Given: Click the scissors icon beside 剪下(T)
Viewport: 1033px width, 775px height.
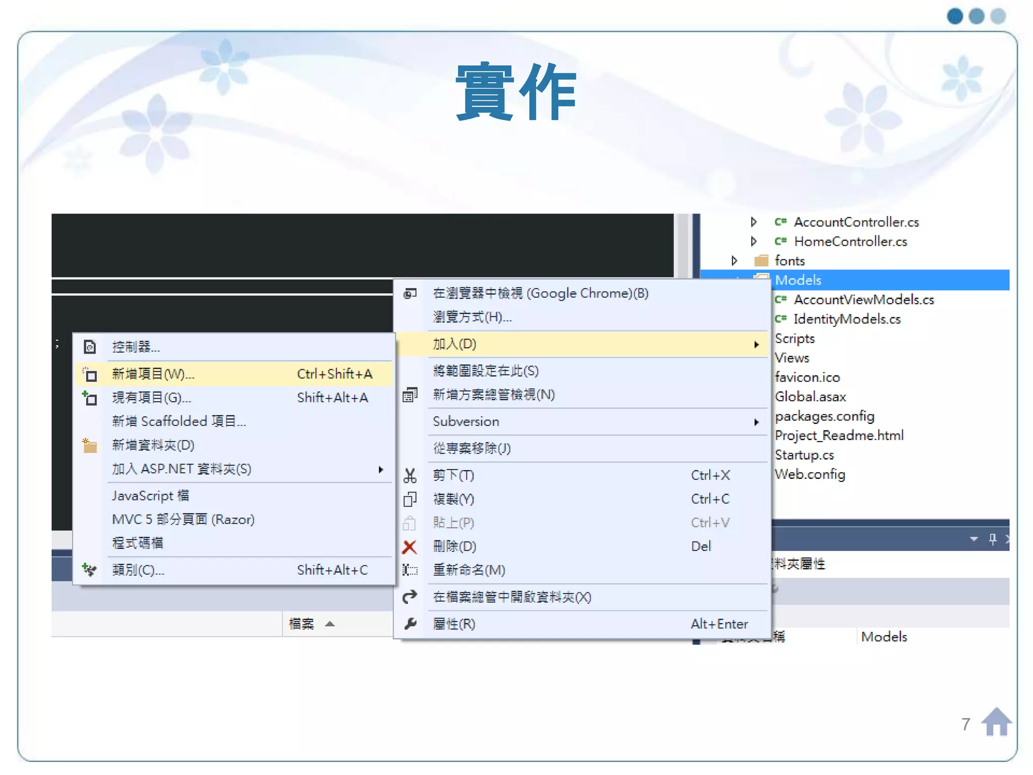Looking at the screenshot, I should 410,475.
